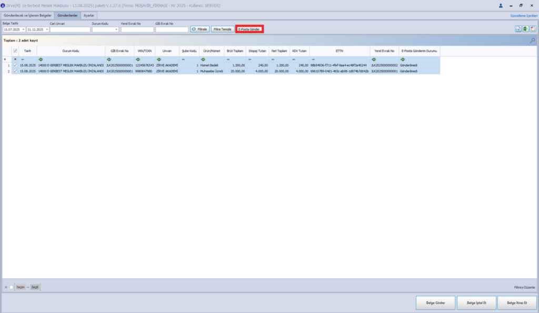The height and width of the screenshot is (313, 539).
Task: Click the Belge İptal Et button
Action: (476, 302)
